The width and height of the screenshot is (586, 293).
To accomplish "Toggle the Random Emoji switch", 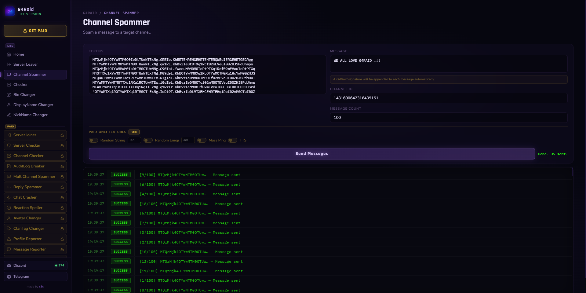I will tap(148, 140).
